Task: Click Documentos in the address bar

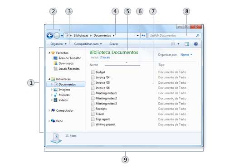Action: pyautogui.click(x=102, y=35)
